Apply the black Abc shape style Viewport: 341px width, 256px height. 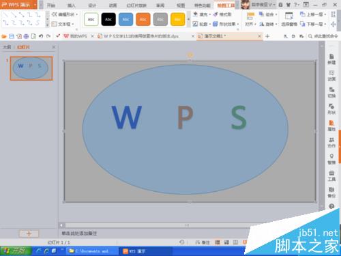[108, 19]
